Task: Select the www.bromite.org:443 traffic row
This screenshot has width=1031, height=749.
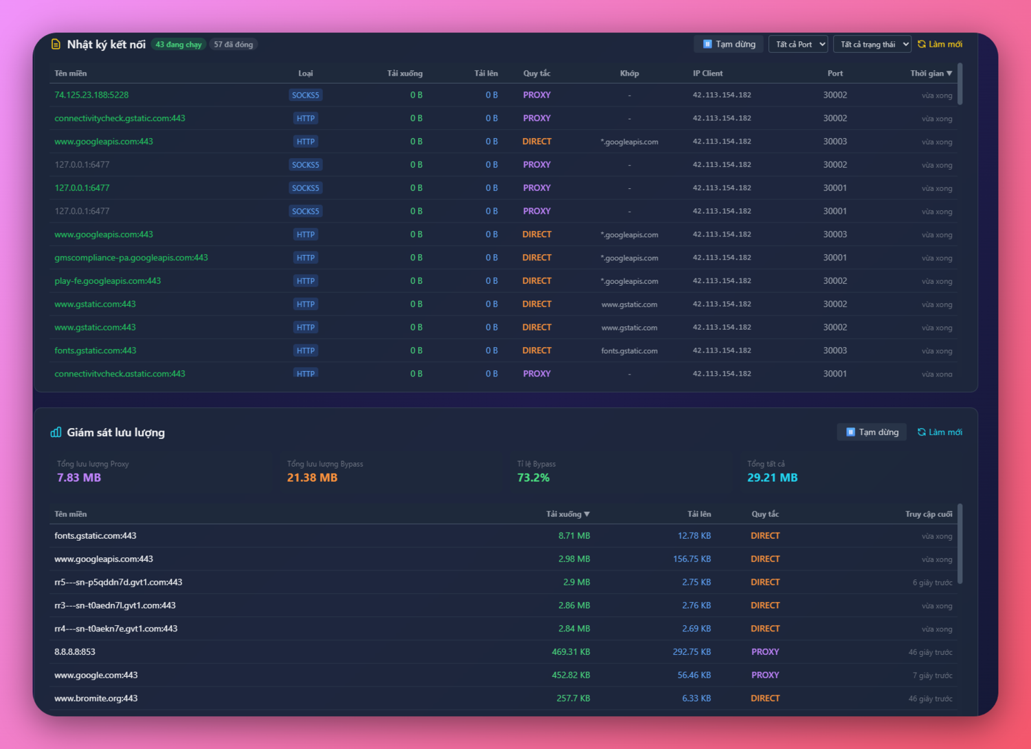Action: coord(96,698)
